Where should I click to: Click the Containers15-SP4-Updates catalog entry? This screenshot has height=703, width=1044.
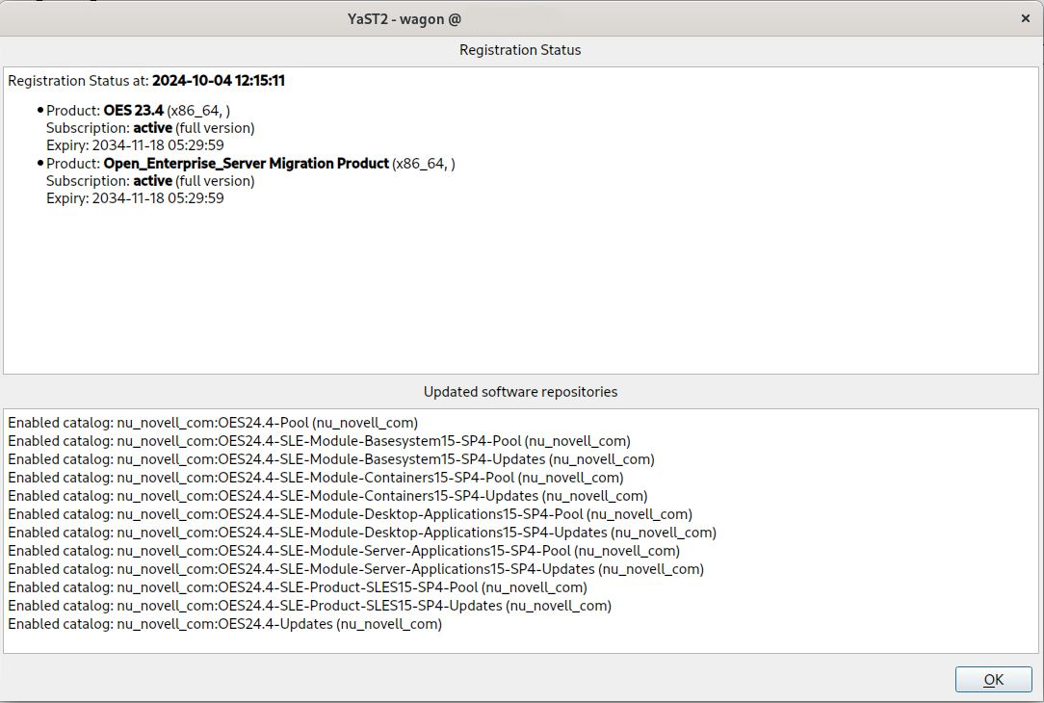pos(327,496)
